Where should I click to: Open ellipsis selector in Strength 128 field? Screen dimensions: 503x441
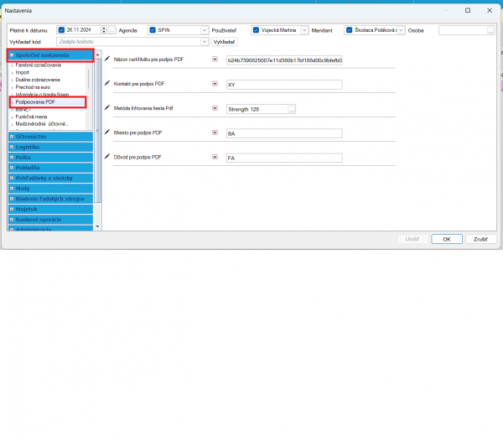tap(291, 110)
